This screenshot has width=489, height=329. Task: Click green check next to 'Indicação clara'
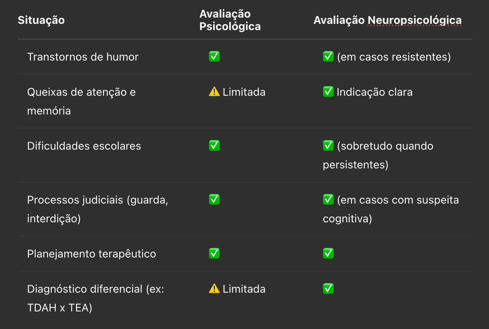328,92
